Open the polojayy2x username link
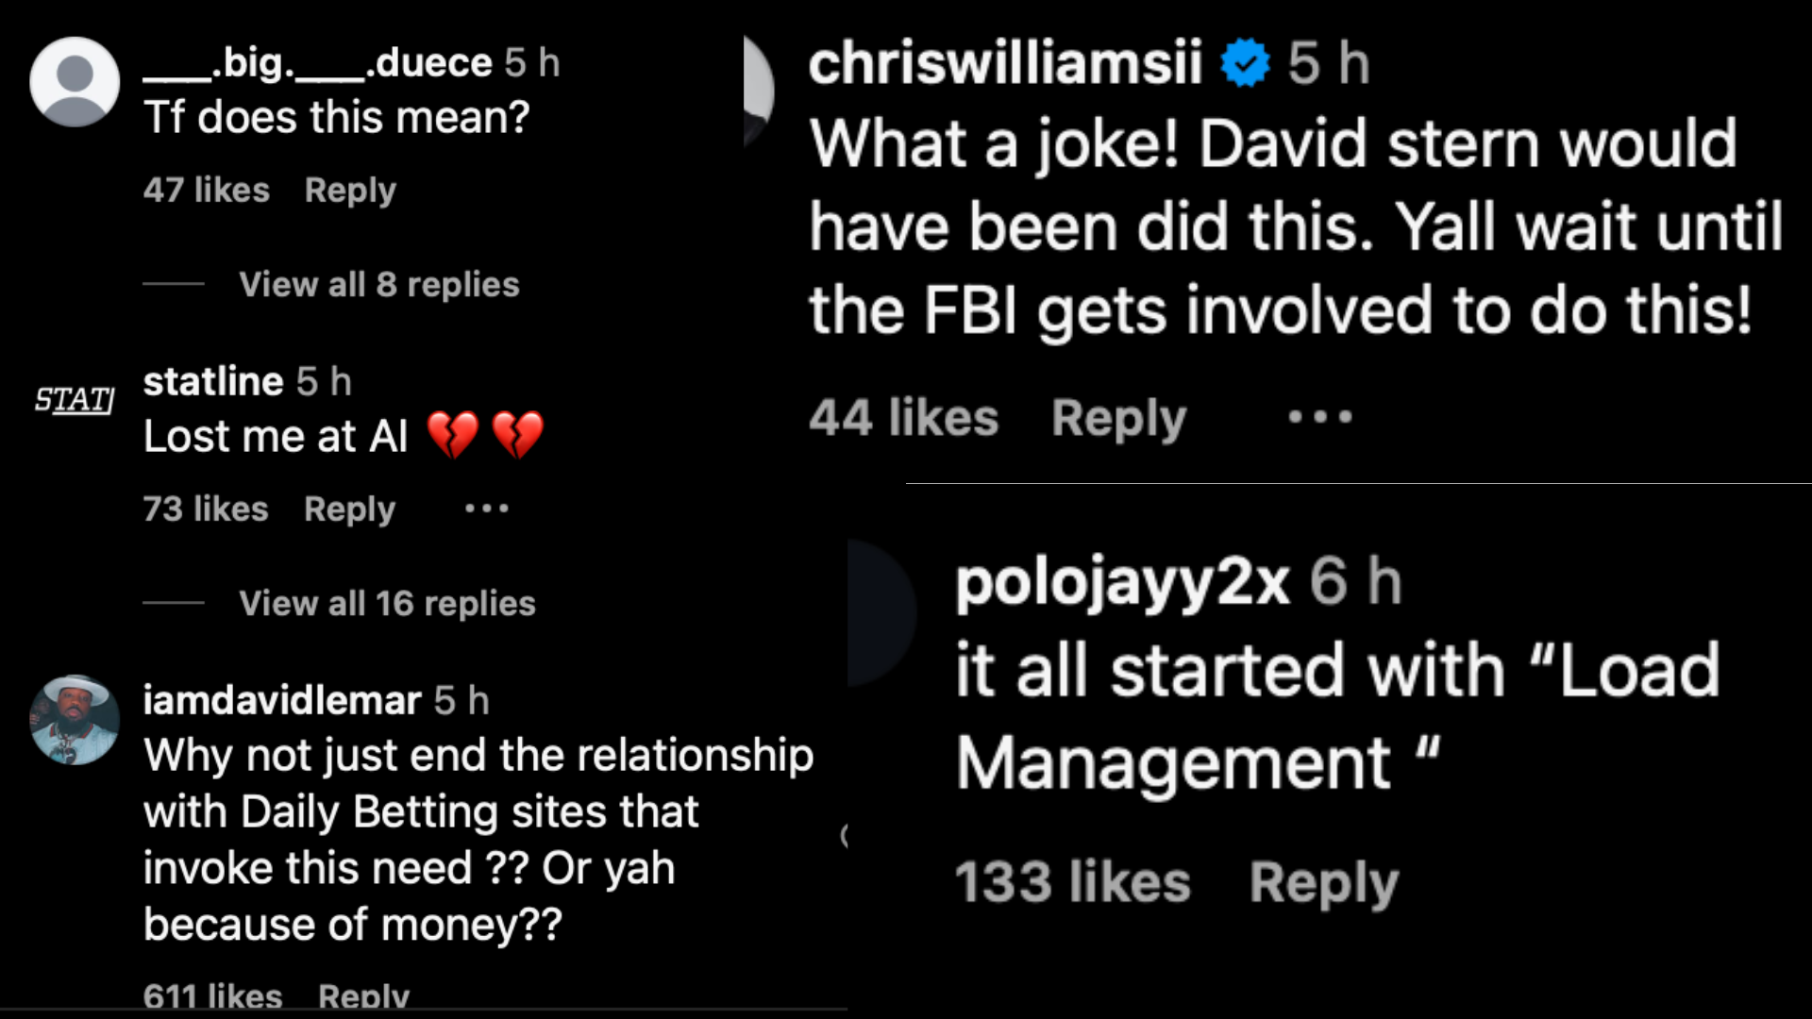The width and height of the screenshot is (1812, 1019). click(x=1121, y=582)
